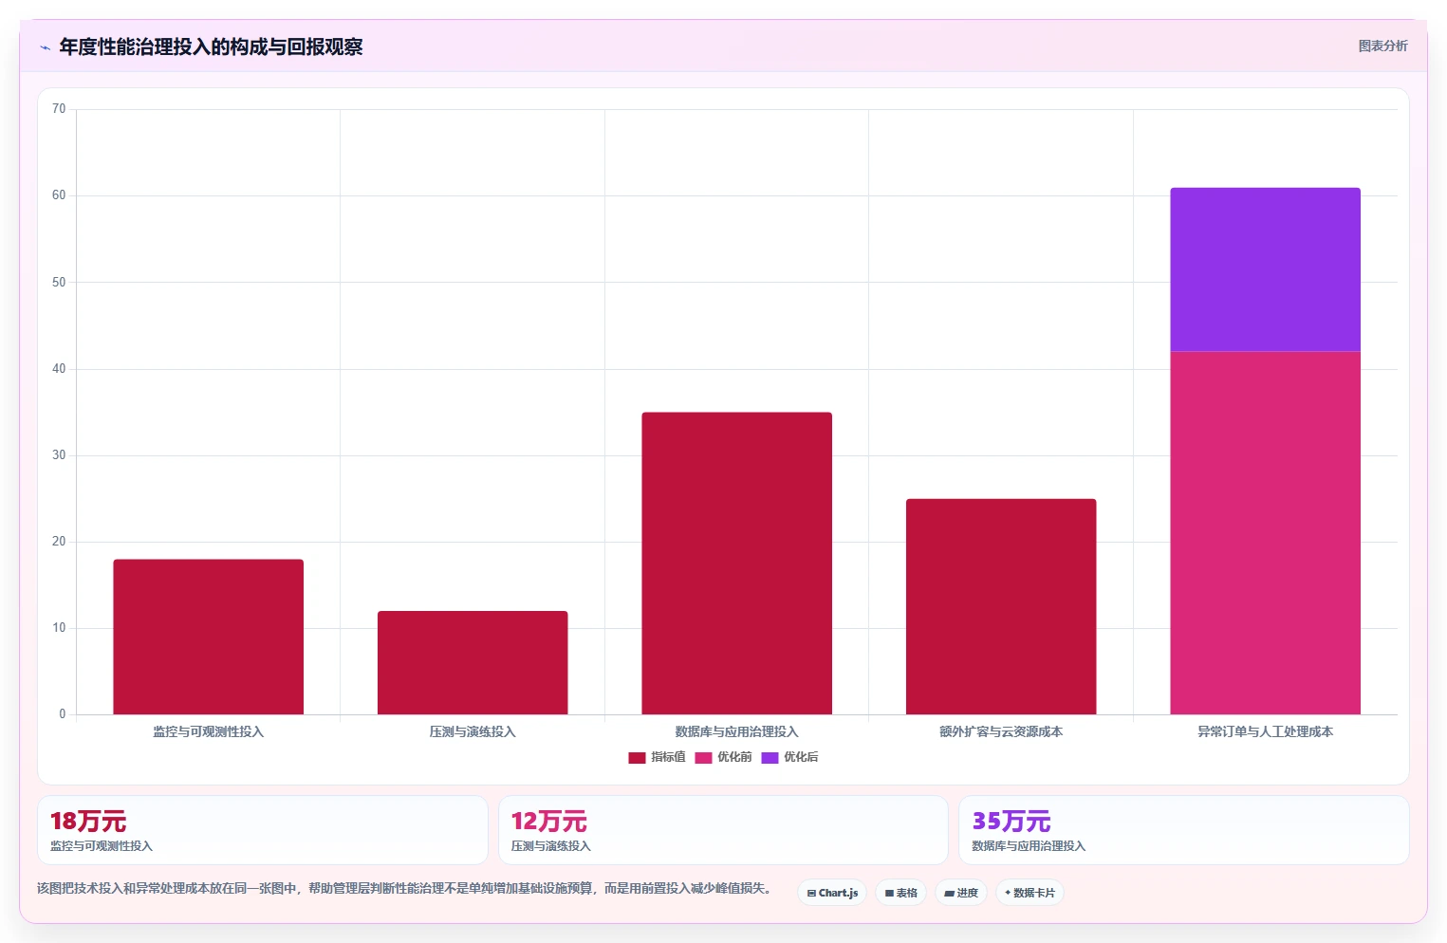1447x943 pixels.
Task: Click the y-axis value 40
Action: coord(59,369)
